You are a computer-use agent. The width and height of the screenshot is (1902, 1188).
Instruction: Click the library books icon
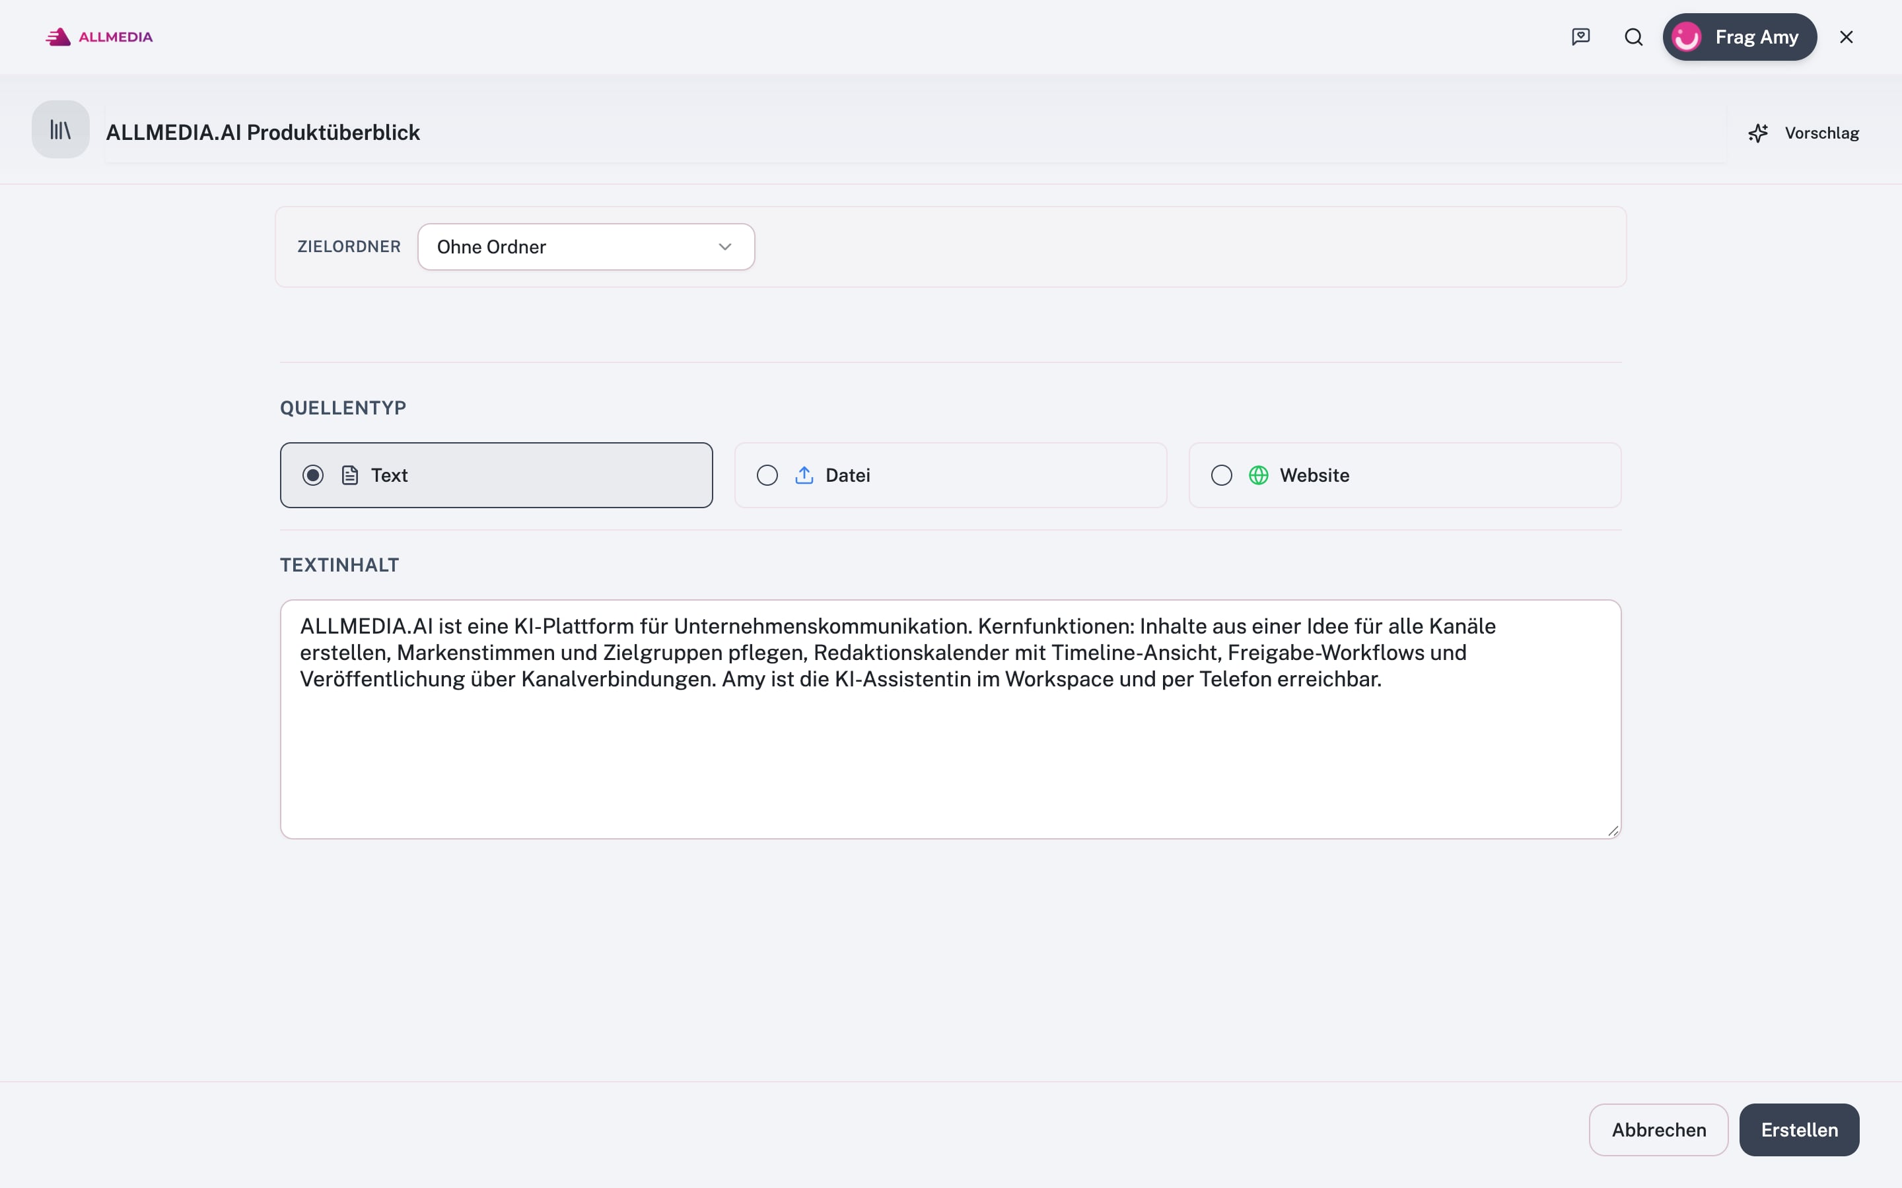pyautogui.click(x=61, y=129)
